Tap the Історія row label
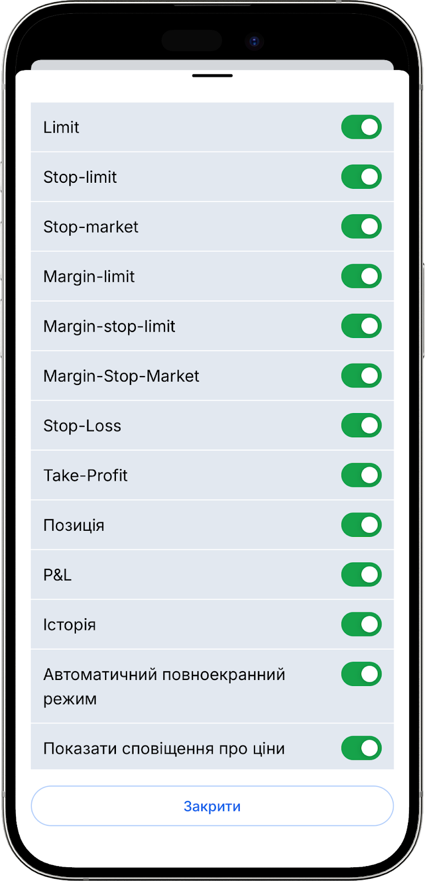This screenshot has height=881, width=425. click(x=70, y=624)
